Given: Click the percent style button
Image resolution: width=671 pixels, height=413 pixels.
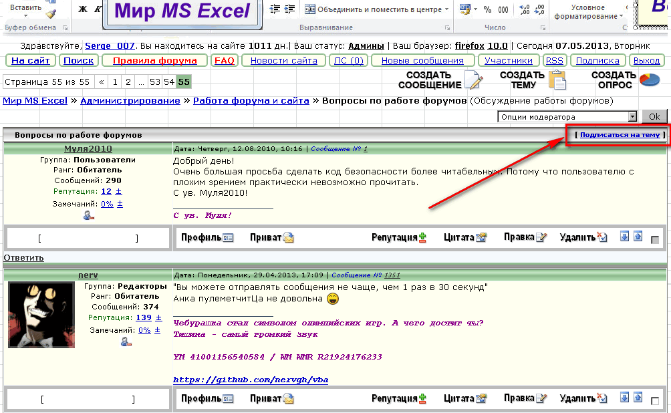Looking at the screenshot, I should (487, 9).
